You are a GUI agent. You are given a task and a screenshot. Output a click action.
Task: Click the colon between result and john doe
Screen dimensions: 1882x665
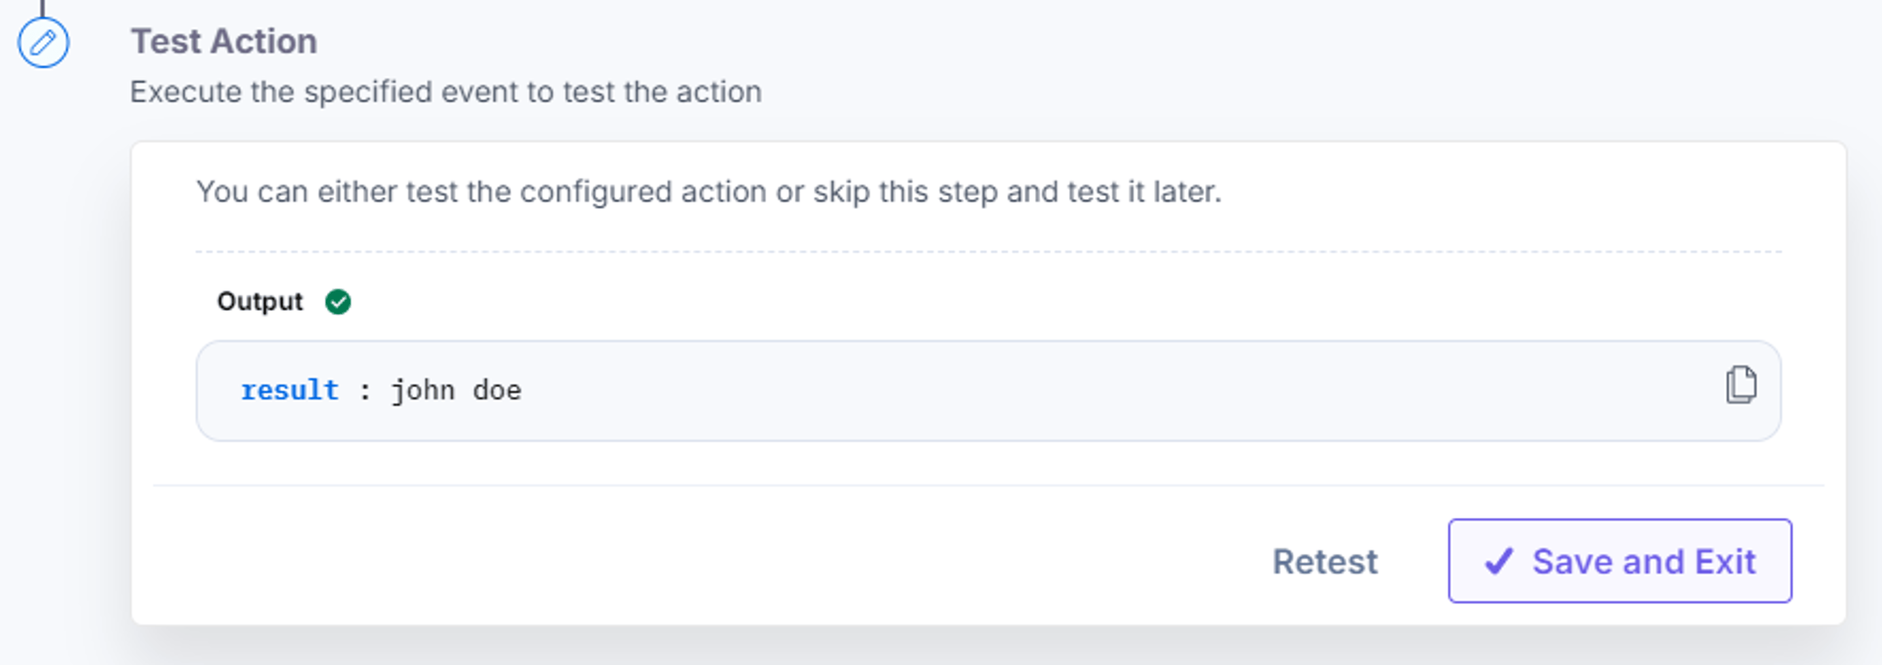click(x=365, y=392)
